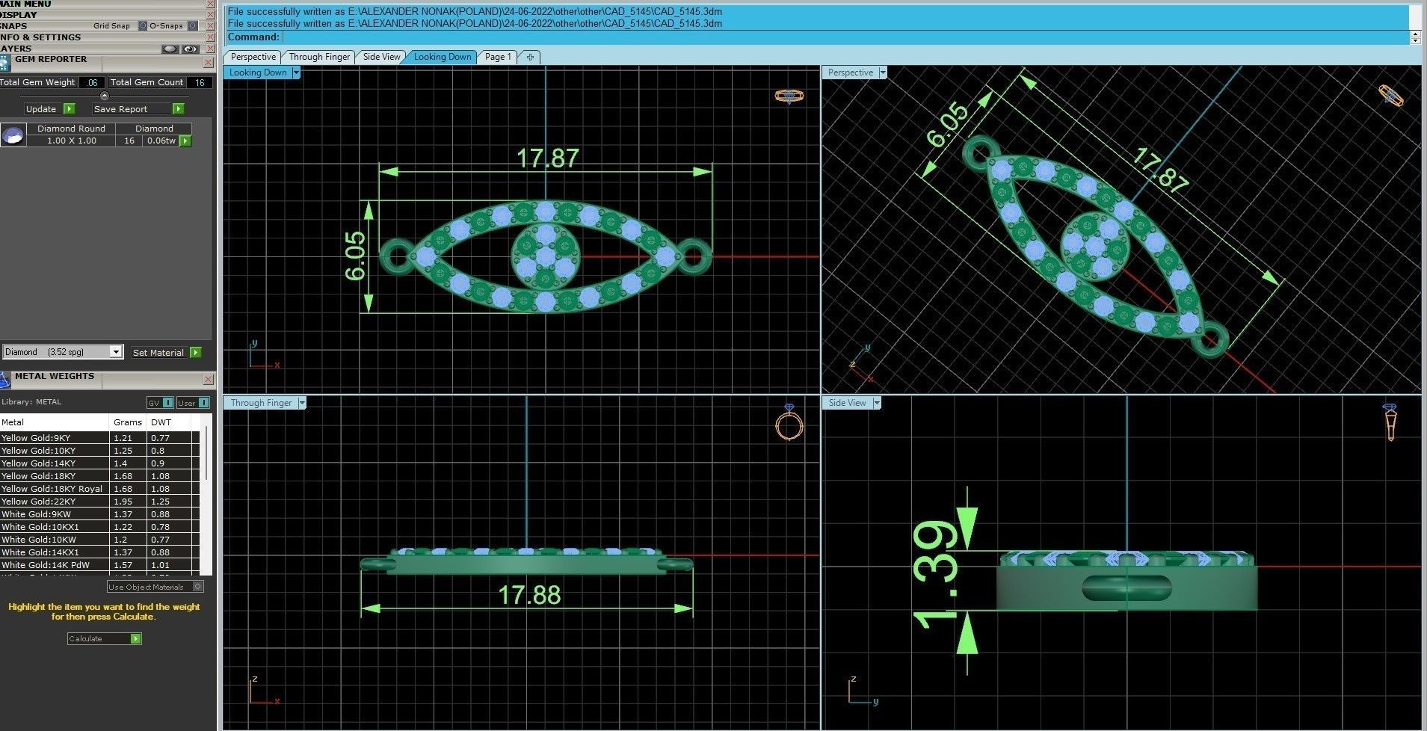Add a new viewport tab with plus icon
The image size is (1427, 731).
(x=530, y=57)
